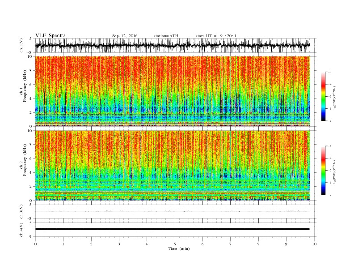Image resolution: width=354 pixels, height=274 pixels.
Task: Click the ch.1 spectrogram color scale bar
Action: (324, 96)
